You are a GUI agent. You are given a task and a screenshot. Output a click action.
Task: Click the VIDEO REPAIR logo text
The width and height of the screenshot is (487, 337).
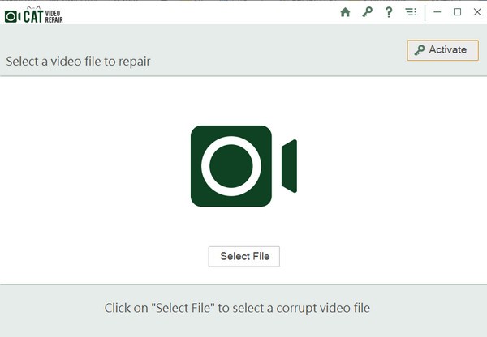(x=54, y=17)
